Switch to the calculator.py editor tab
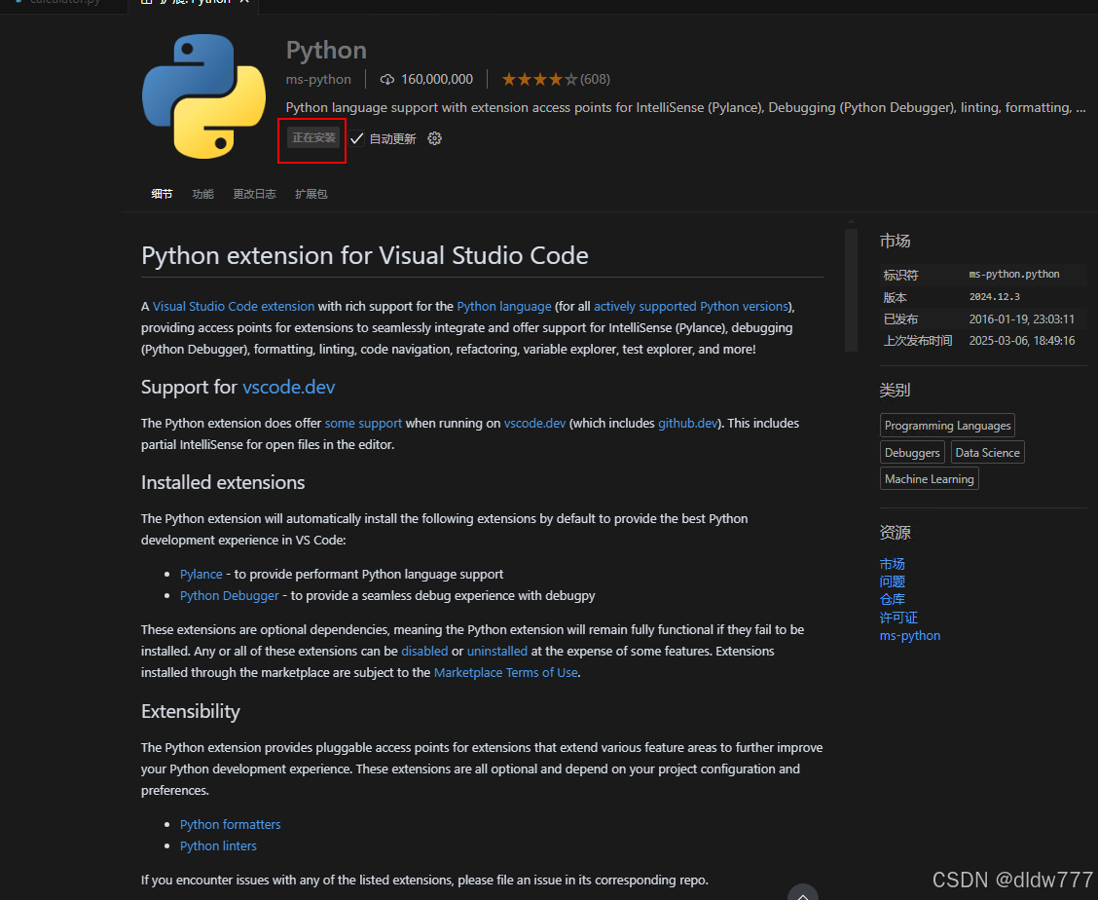 tap(63, 2)
